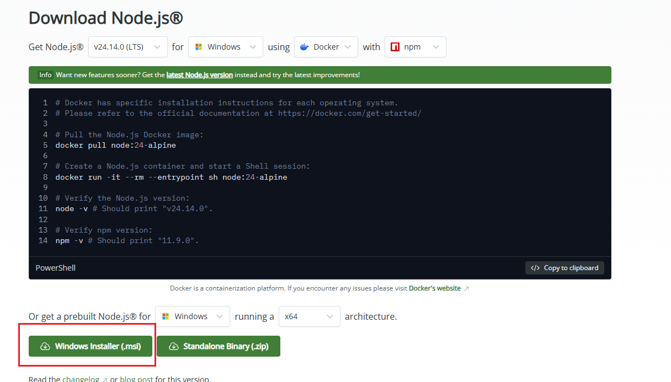
Task: Click the Windows logo icon in prebuilt dropdown
Action: (x=166, y=316)
